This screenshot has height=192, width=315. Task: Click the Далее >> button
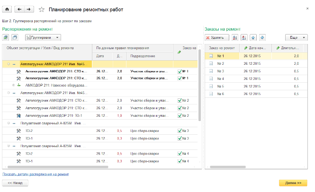(293, 183)
